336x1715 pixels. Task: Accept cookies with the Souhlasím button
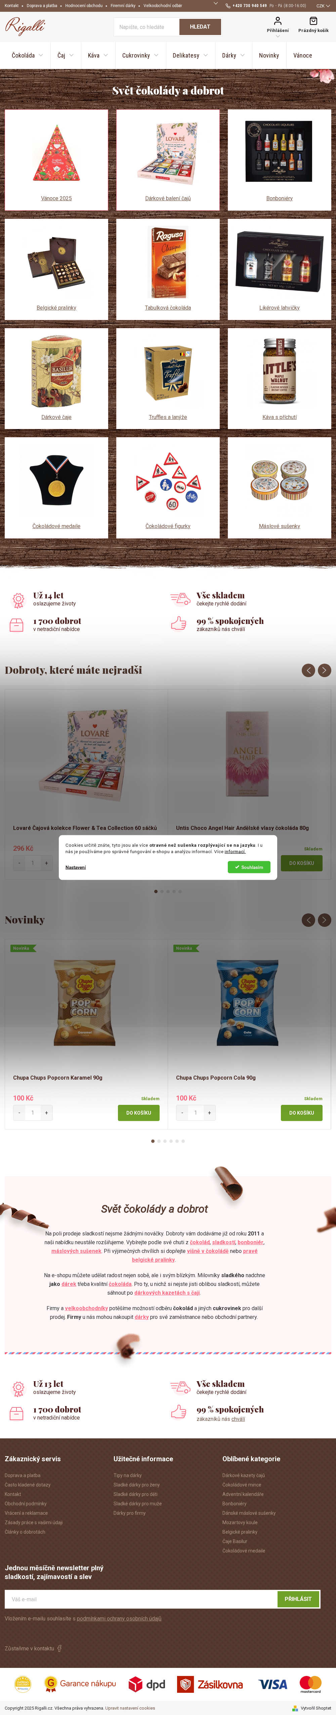coord(249,868)
